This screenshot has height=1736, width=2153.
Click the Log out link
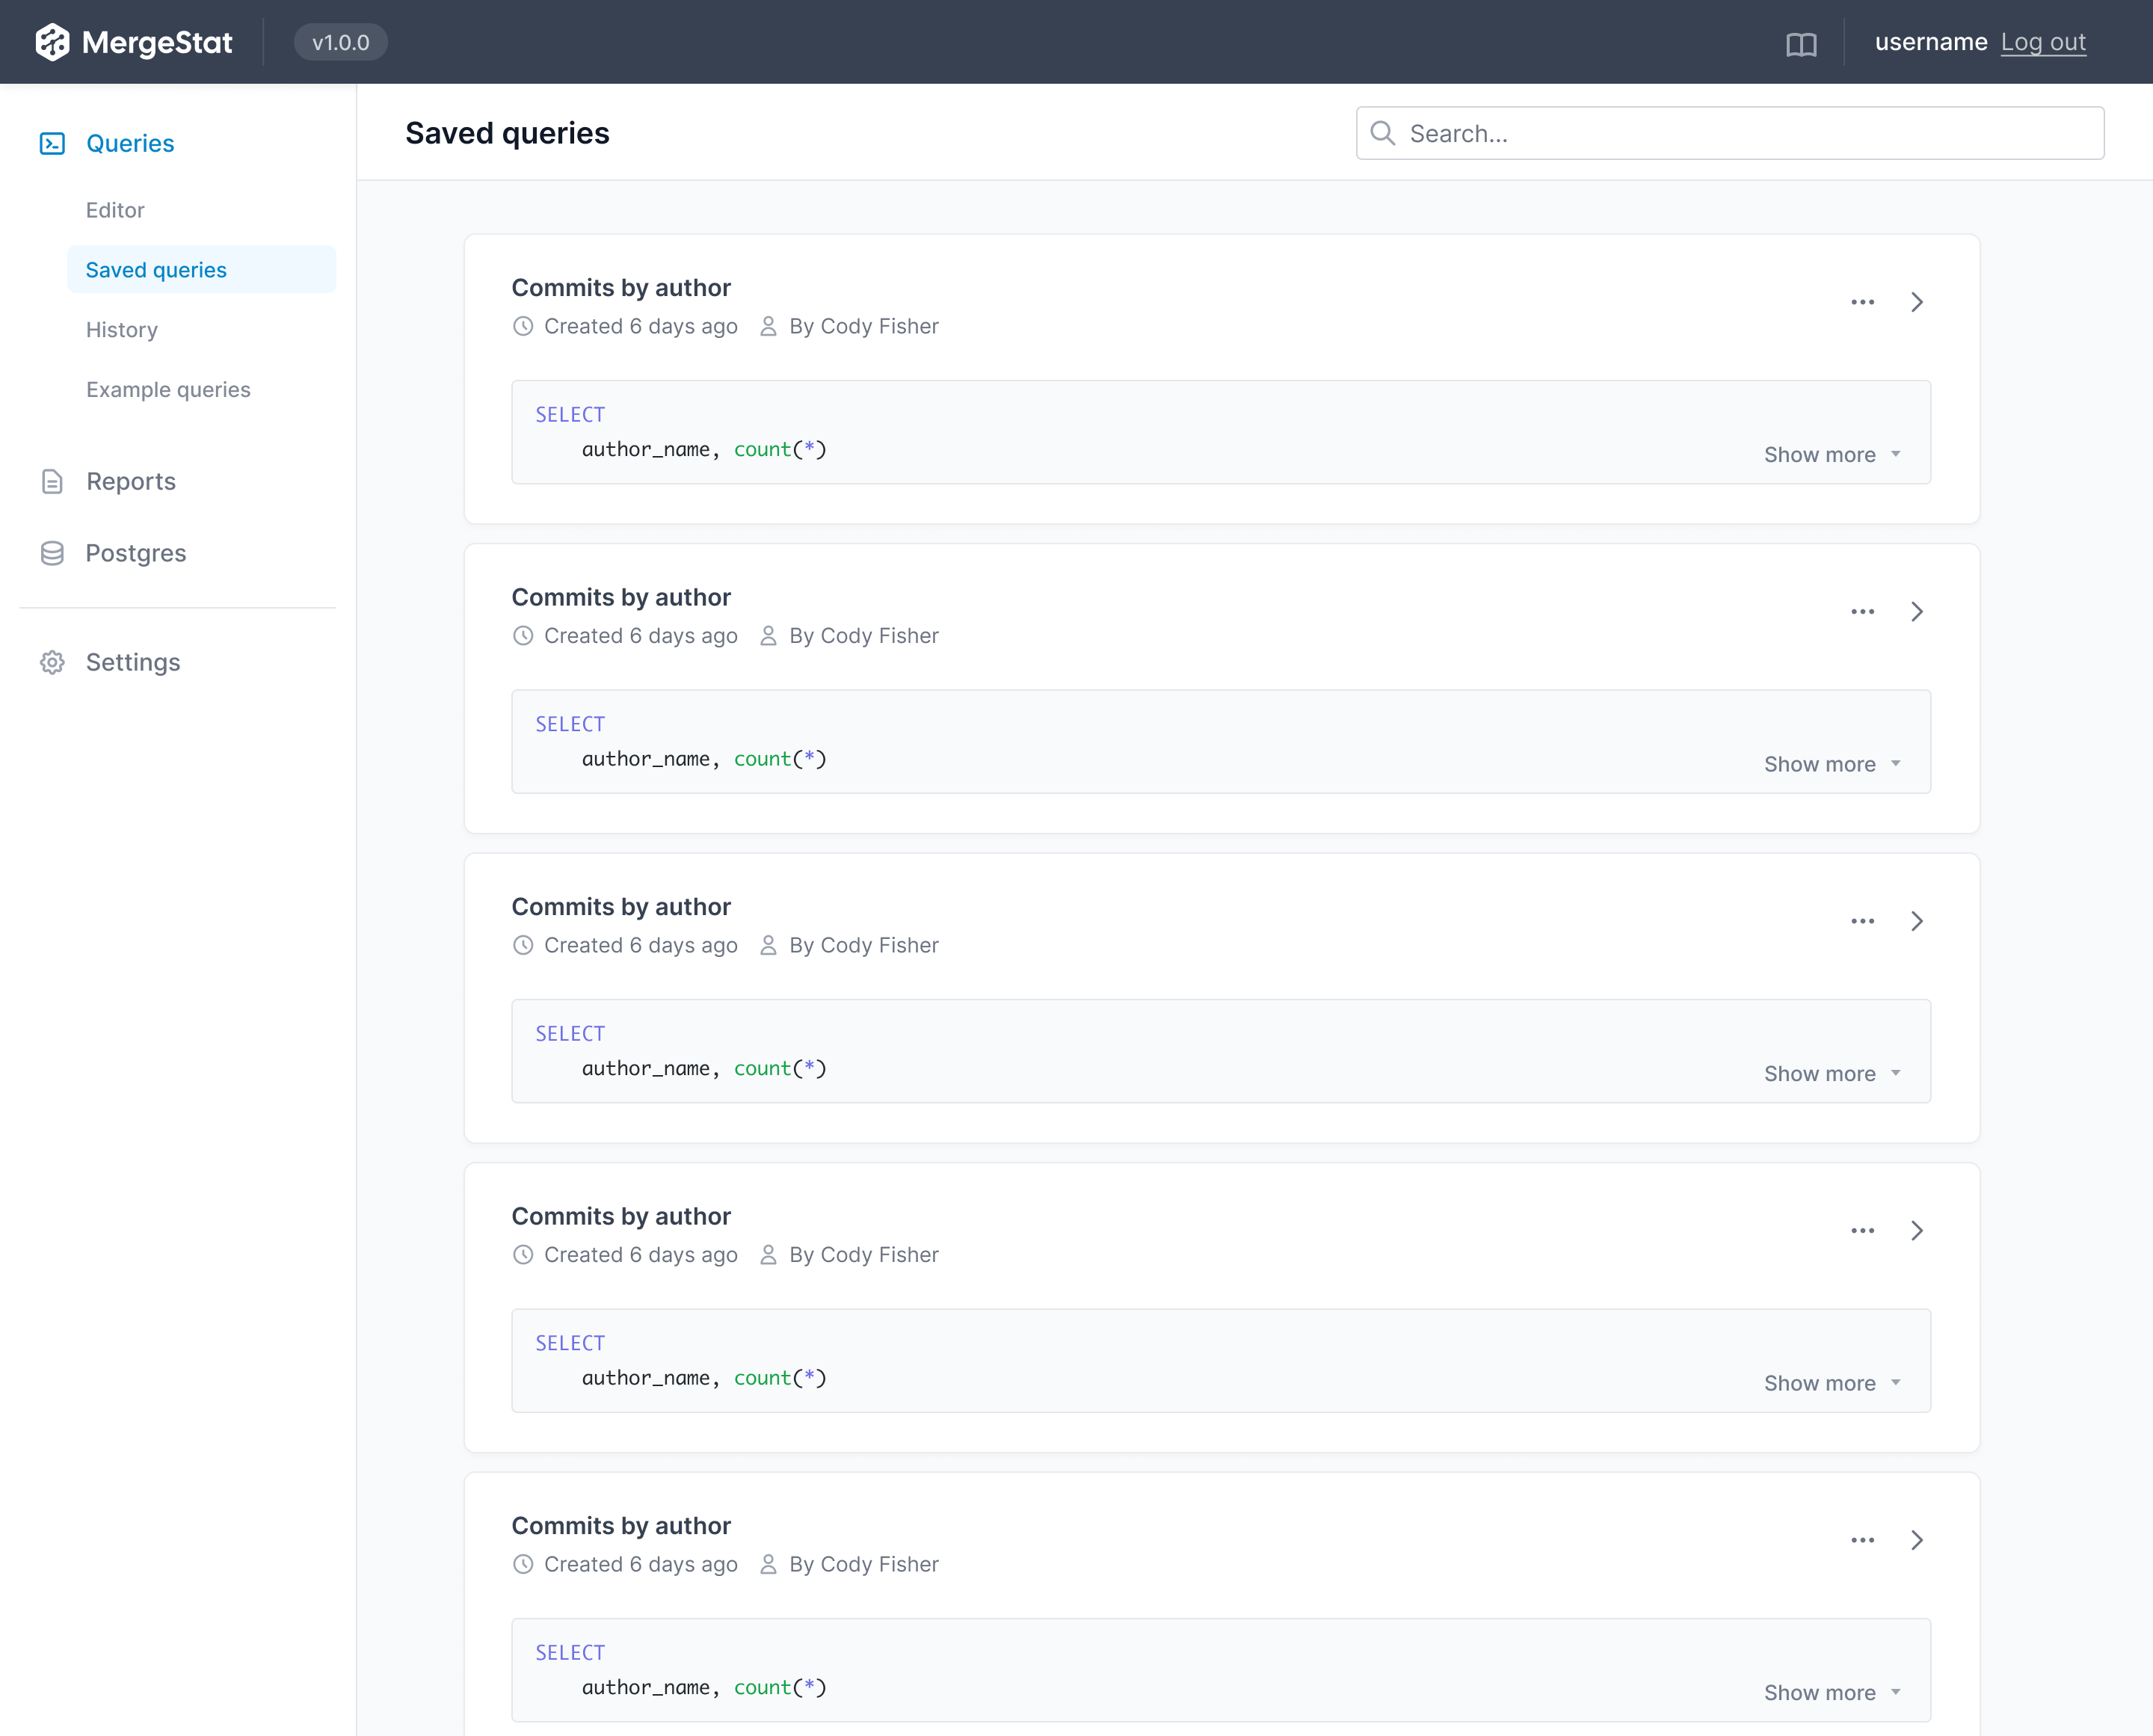coord(2044,42)
